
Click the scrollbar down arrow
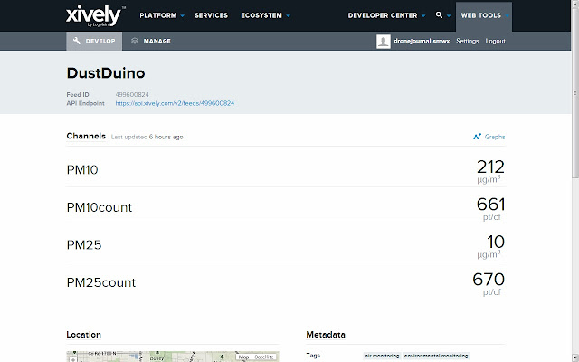click(x=575, y=358)
